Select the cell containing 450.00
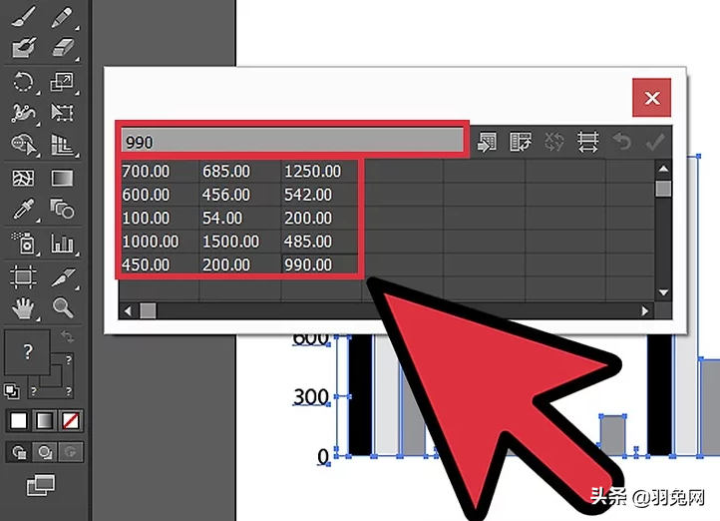The image size is (720, 521). point(160,265)
